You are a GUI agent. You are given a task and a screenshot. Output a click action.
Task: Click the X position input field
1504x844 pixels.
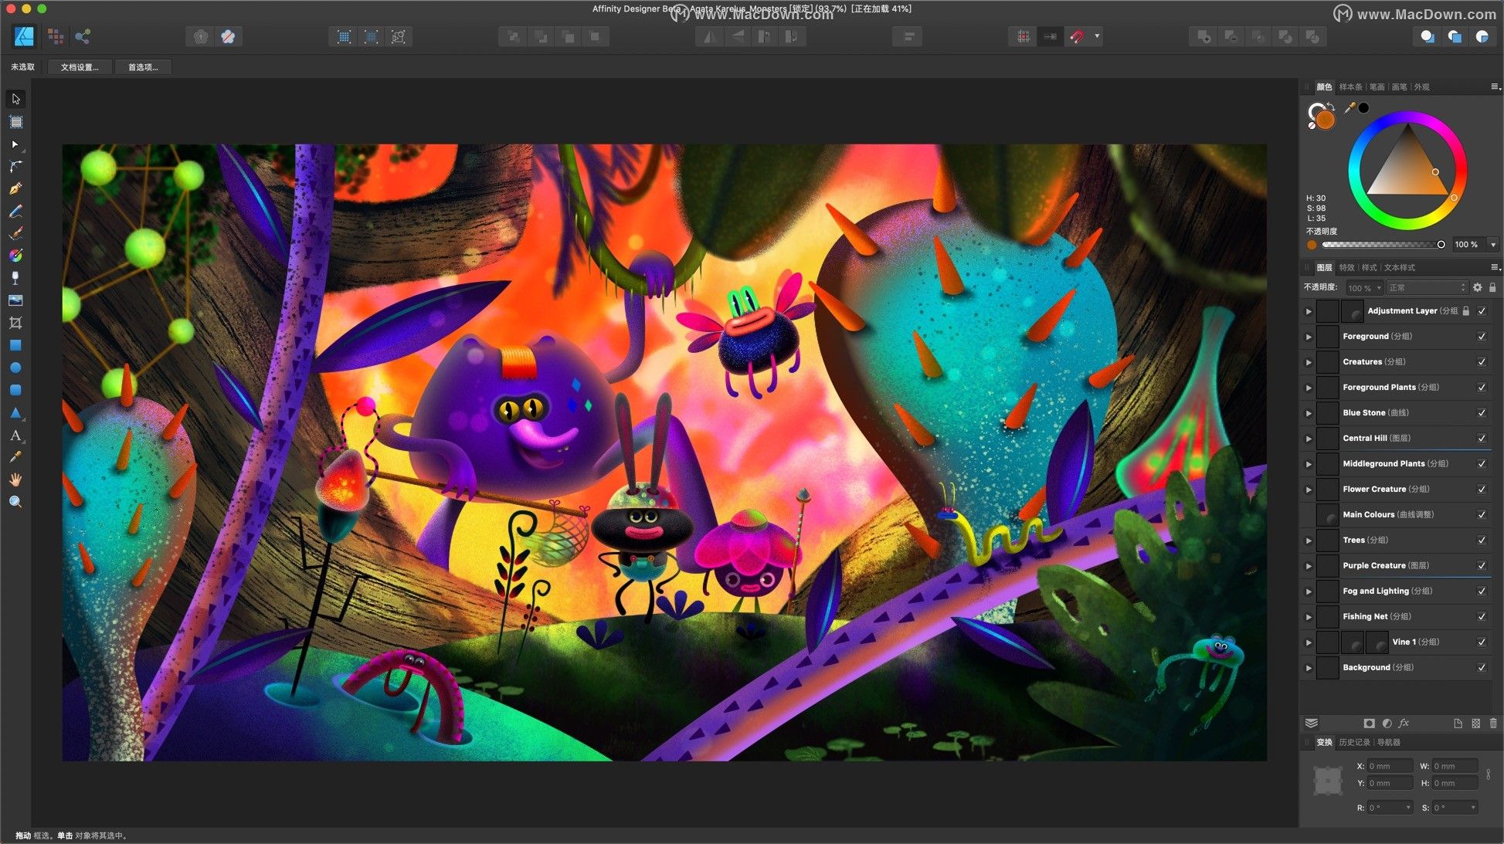1390,766
